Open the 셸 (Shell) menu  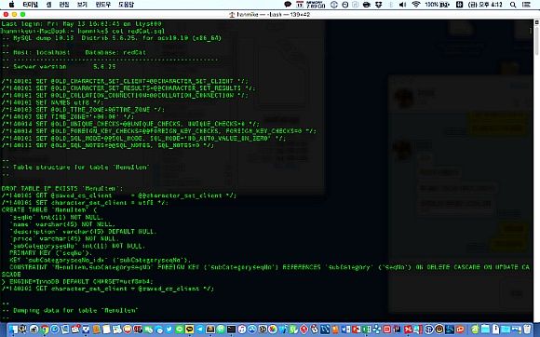[x=48, y=5]
